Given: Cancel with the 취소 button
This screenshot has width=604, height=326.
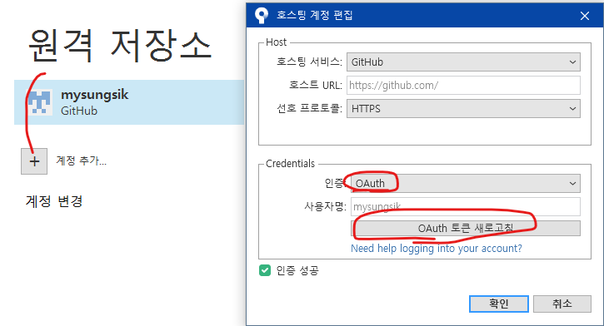Looking at the screenshot, I should coord(562,304).
